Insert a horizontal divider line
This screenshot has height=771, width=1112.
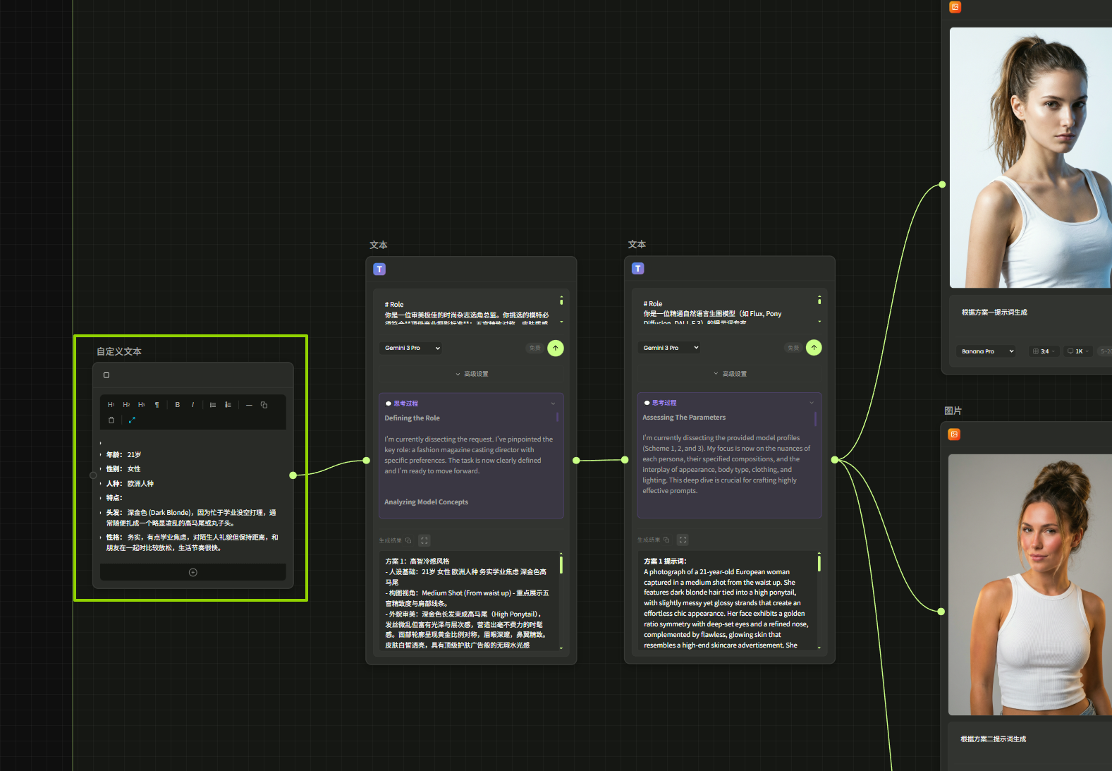tap(248, 405)
